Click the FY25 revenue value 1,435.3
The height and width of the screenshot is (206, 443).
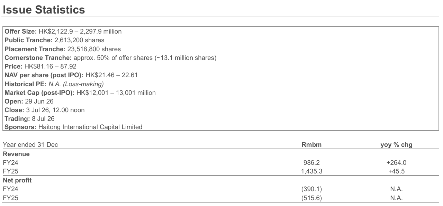(312, 171)
